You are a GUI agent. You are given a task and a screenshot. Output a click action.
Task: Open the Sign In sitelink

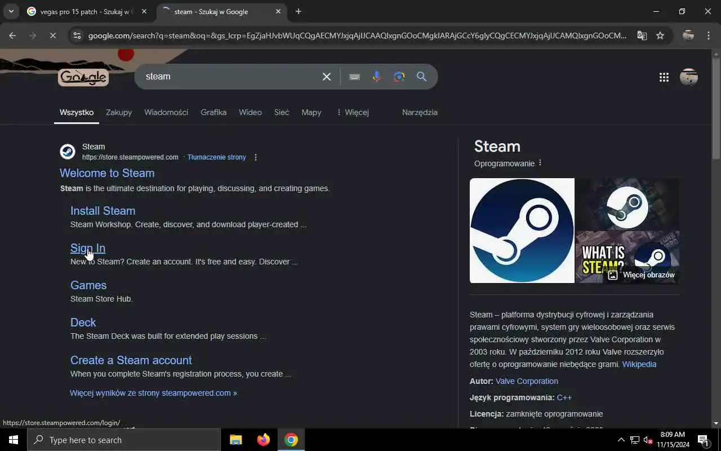(88, 248)
